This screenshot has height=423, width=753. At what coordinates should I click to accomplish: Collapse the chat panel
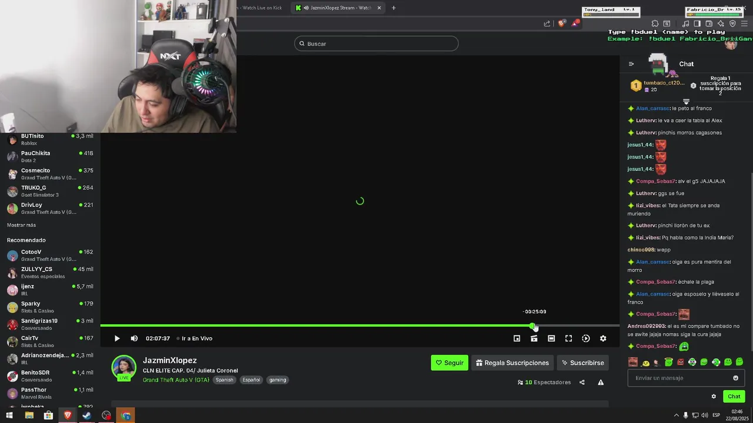coord(631,64)
